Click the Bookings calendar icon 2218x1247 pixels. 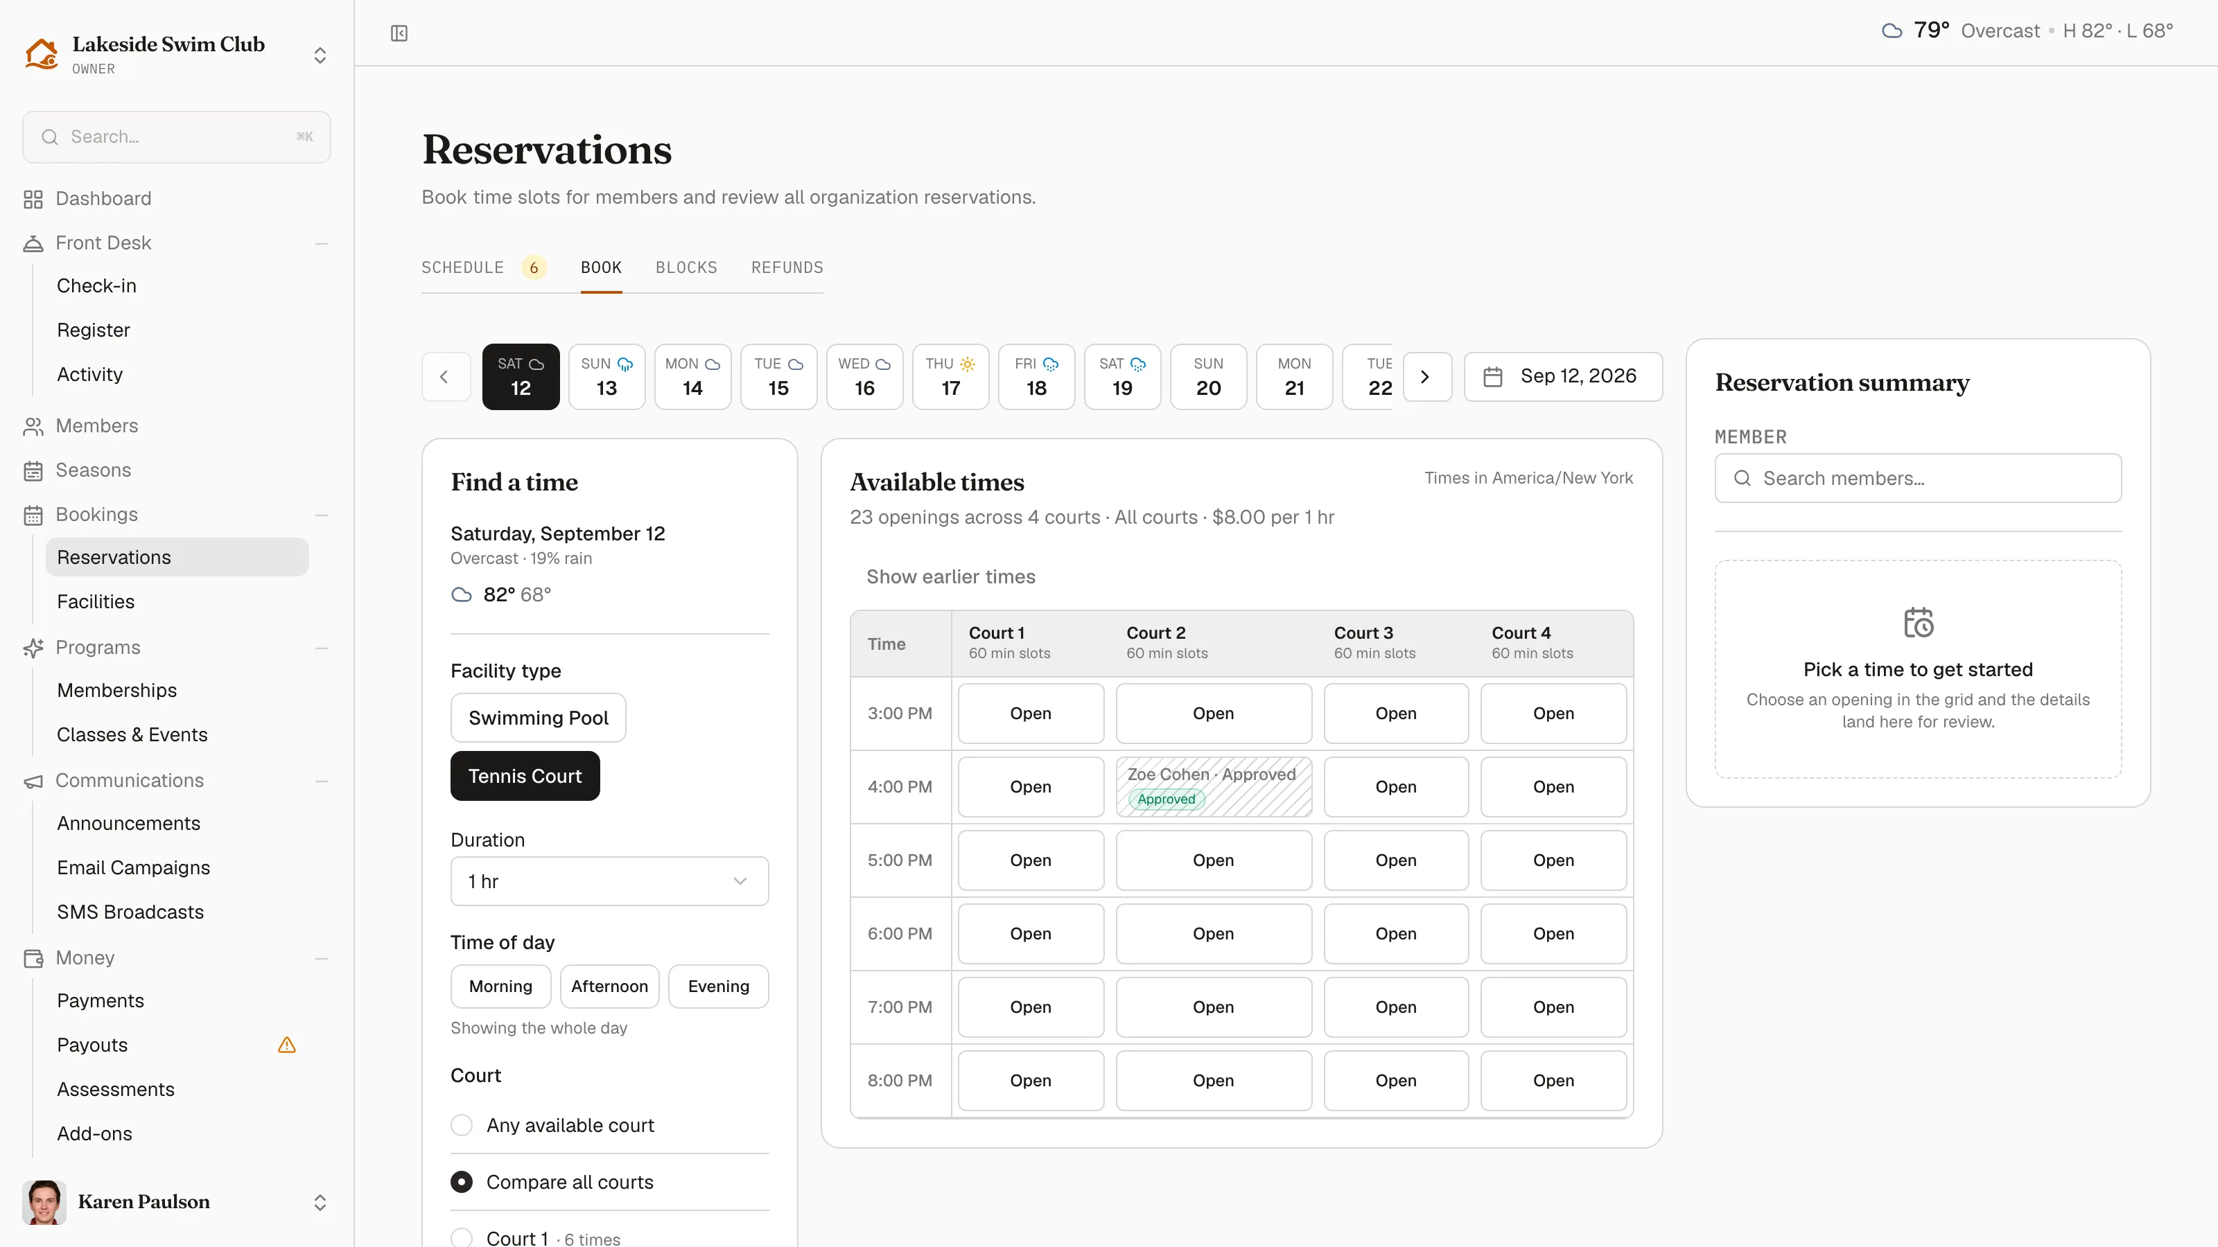pyautogui.click(x=33, y=515)
